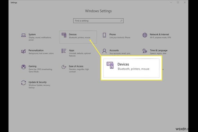Viewport: 198px width, 132px height.
Task: Click the Network & Internet globe icon
Action: 145,35
